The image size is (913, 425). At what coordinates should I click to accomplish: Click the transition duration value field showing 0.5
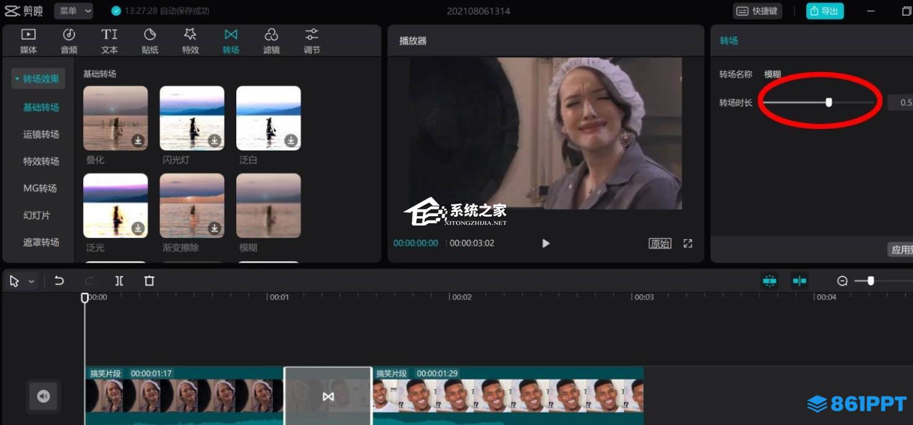[x=900, y=103]
